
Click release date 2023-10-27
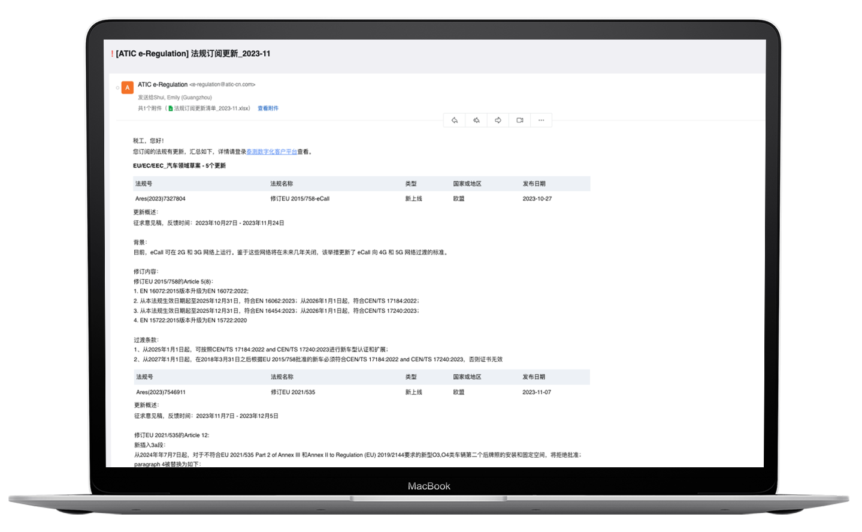[537, 198]
